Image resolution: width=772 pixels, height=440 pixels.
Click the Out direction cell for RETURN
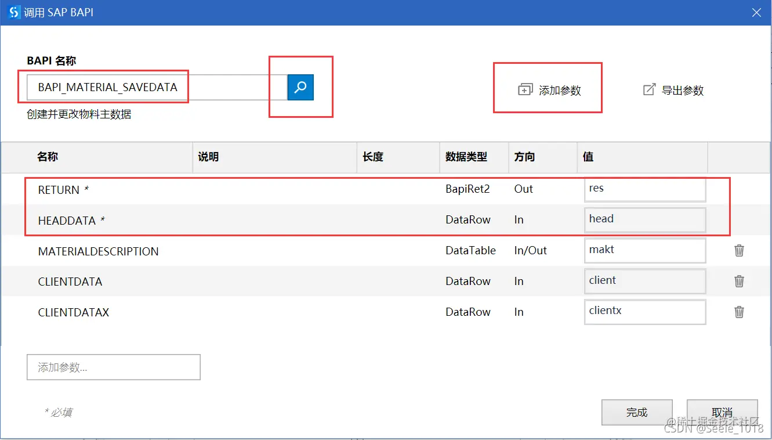point(523,189)
